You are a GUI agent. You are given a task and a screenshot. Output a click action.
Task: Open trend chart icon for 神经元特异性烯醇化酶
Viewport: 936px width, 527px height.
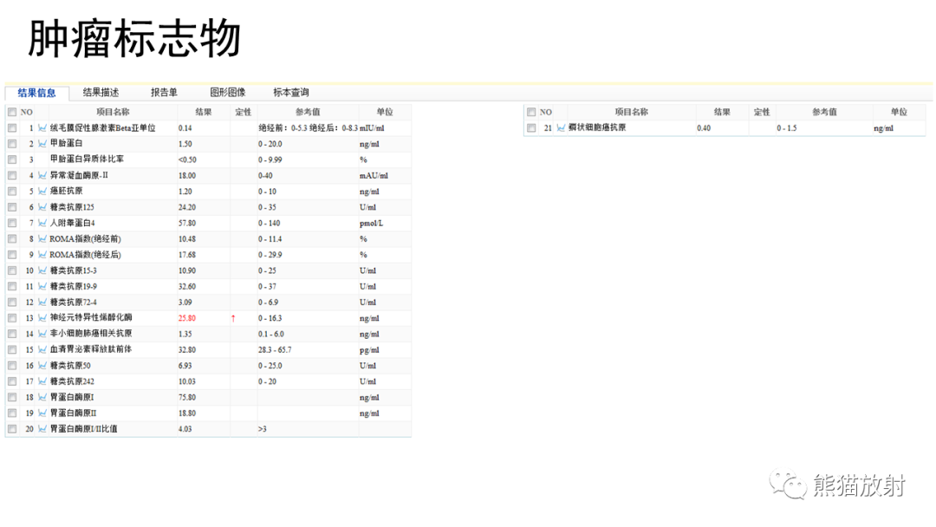(x=42, y=318)
